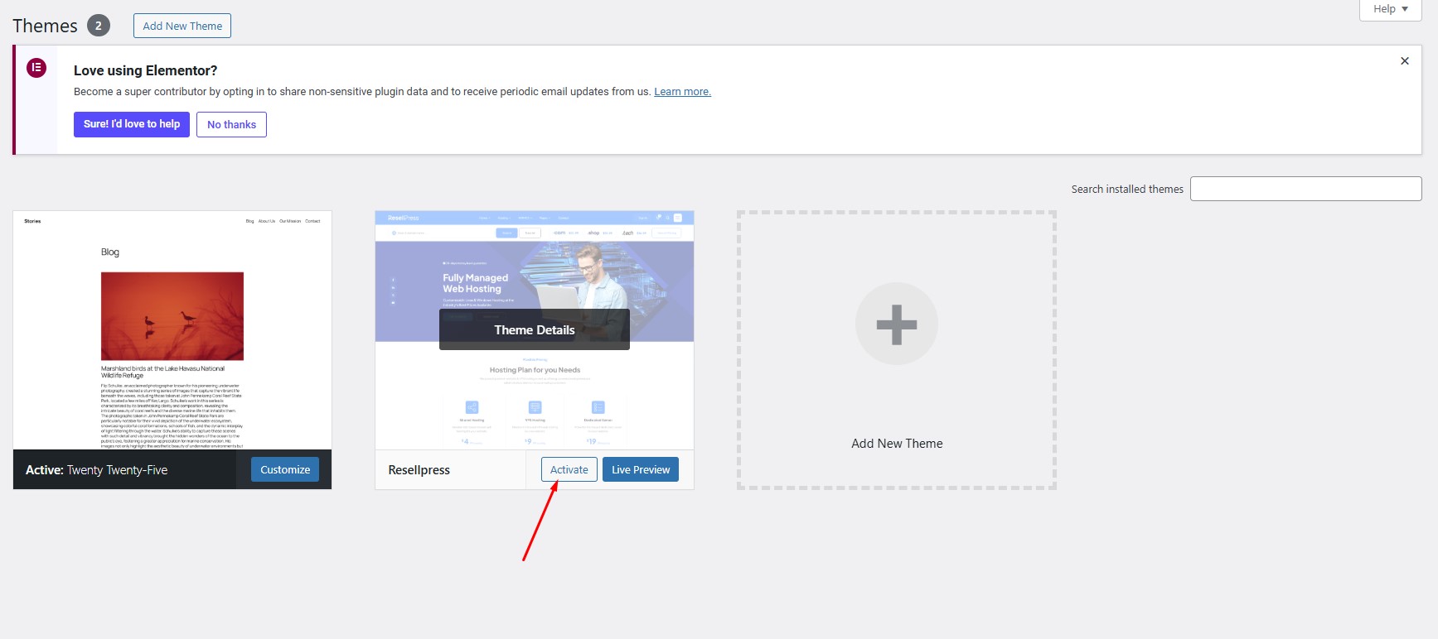Click the themes count badge showing 2
The height and width of the screenshot is (639, 1438).
[99, 26]
